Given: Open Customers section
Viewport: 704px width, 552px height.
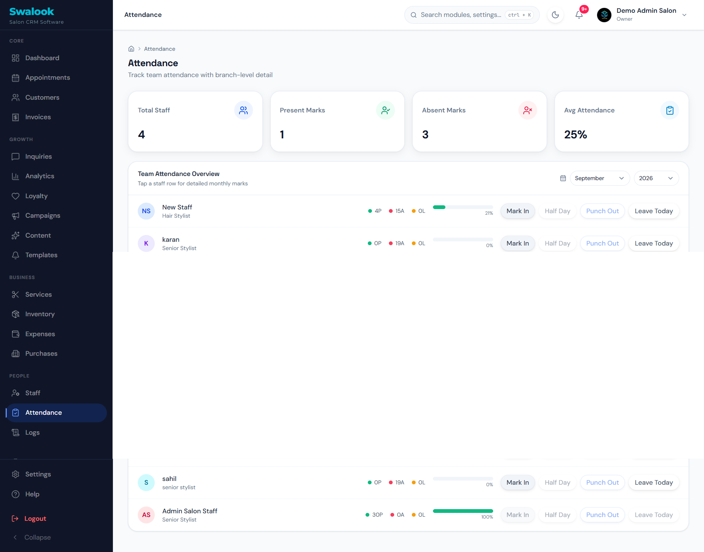Looking at the screenshot, I should (x=56, y=97).
